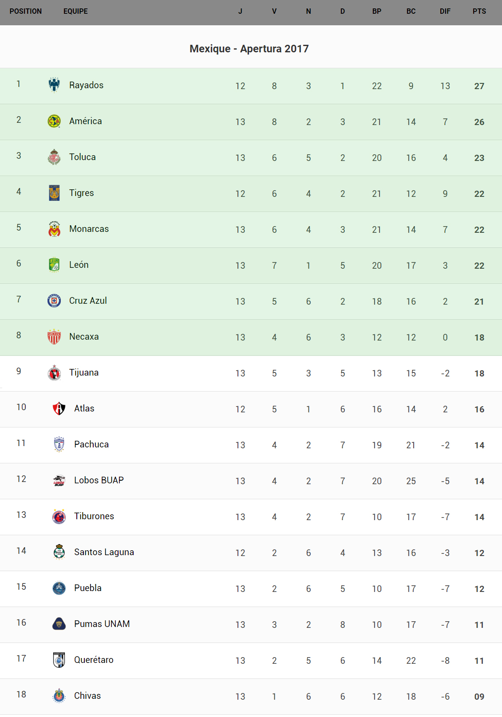The image size is (502, 717).
Task: Click the POSITION column header
Action: (x=26, y=12)
